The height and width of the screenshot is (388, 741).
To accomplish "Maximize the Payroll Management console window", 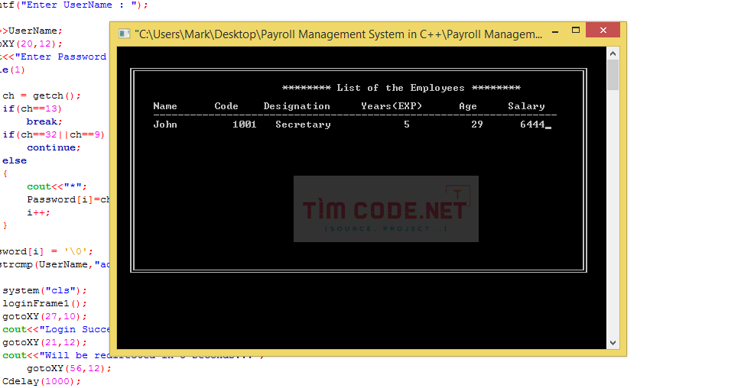I will point(575,31).
